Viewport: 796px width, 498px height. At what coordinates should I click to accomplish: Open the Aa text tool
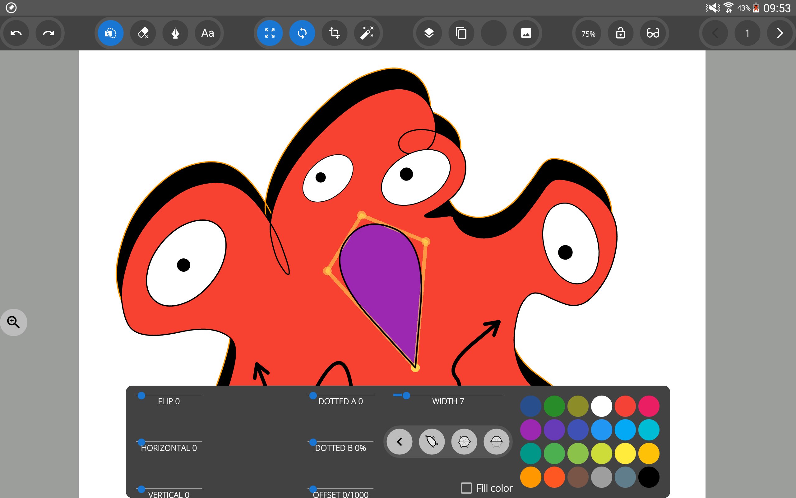pos(208,33)
